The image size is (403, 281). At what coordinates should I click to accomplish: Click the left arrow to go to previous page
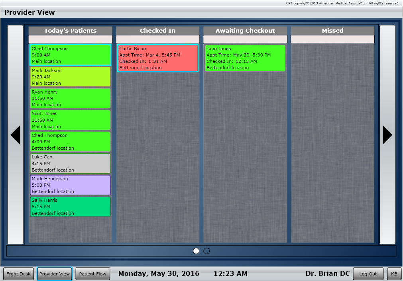coord(15,135)
